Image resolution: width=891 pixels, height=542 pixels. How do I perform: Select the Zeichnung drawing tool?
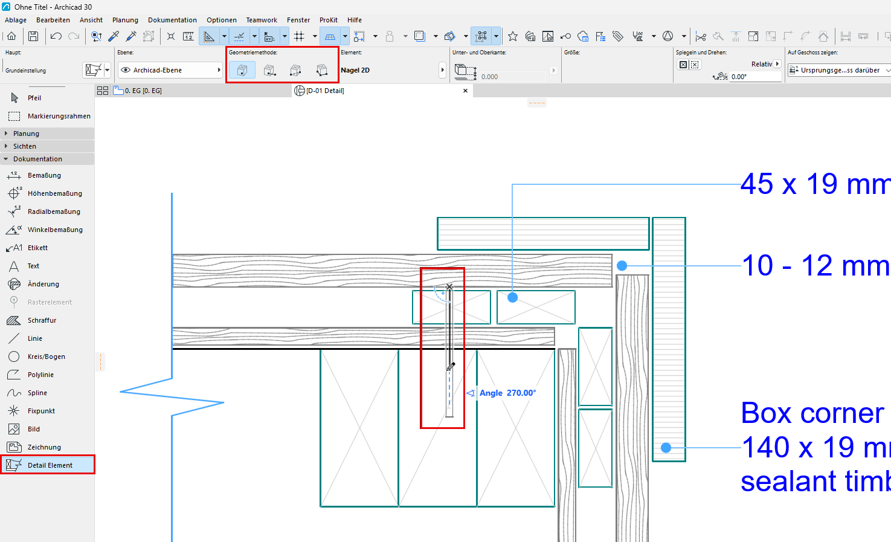click(x=47, y=447)
